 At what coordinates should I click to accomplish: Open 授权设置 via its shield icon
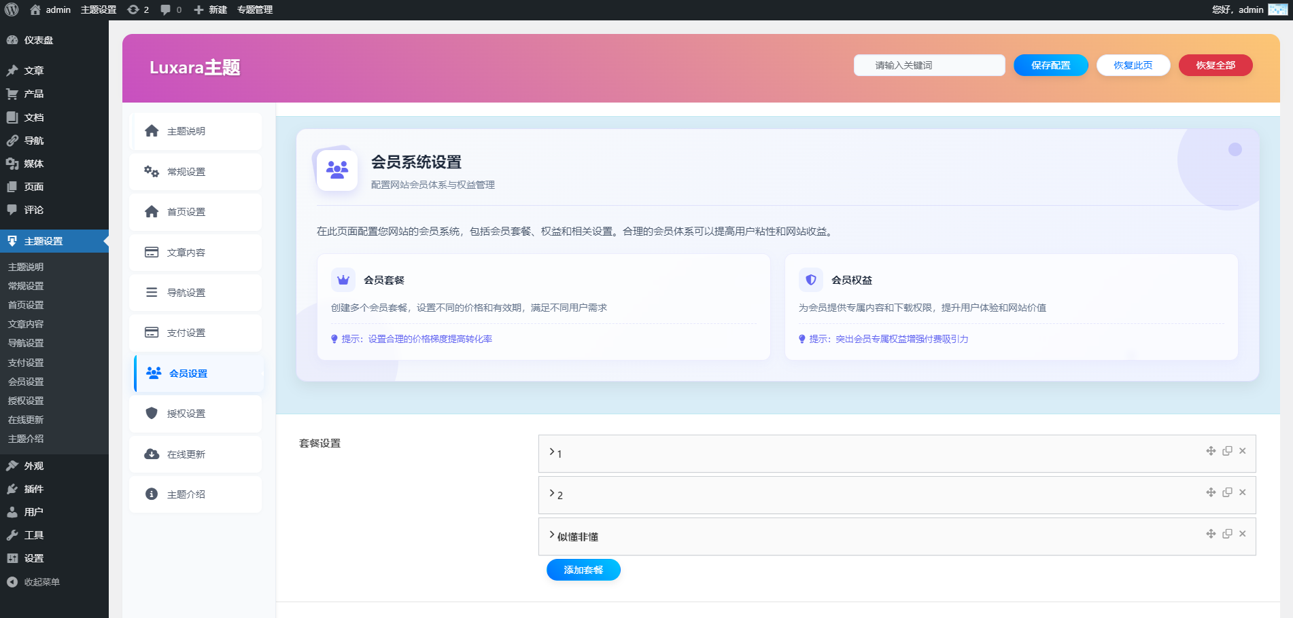click(x=151, y=414)
